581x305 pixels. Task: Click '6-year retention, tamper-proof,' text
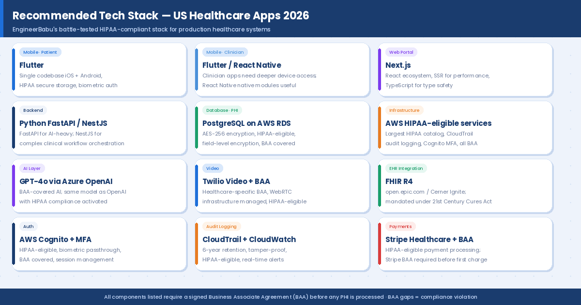point(245,250)
